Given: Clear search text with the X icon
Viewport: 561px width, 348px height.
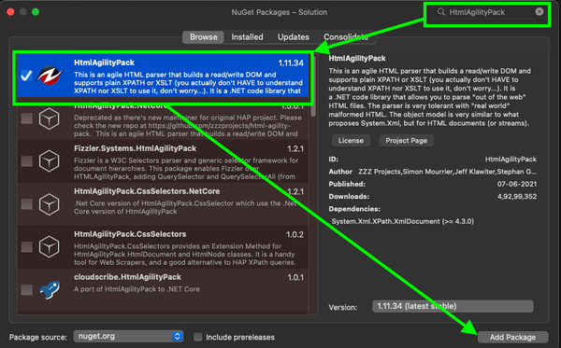Looking at the screenshot, I should pyautogui.click(x=539, y=12).
